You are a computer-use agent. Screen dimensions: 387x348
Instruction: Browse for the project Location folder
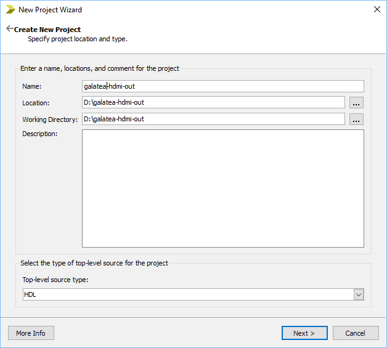pos(356,103)
